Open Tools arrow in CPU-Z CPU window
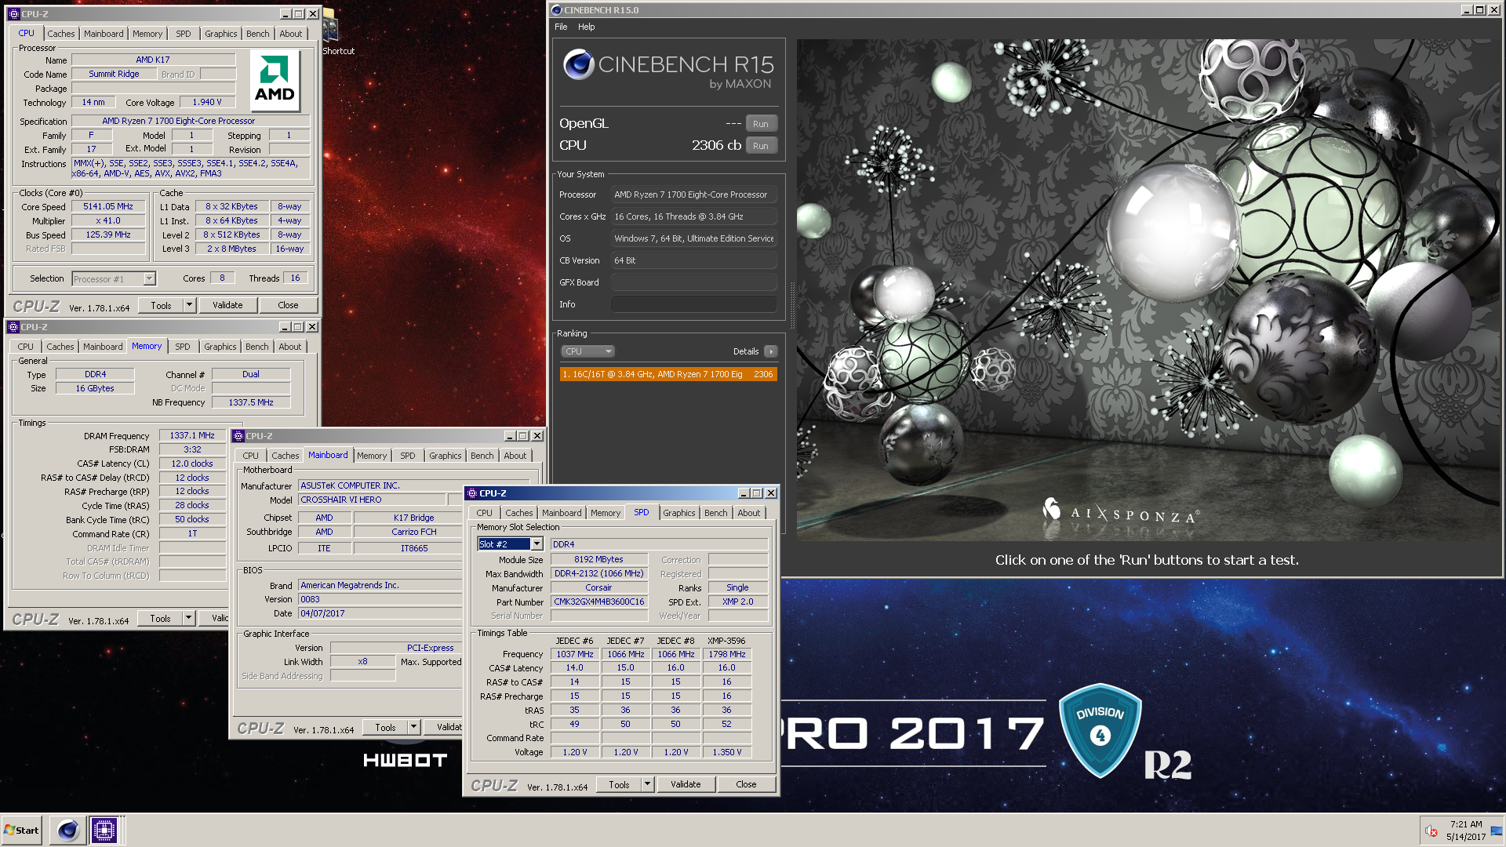 click(x=189, y=305)
